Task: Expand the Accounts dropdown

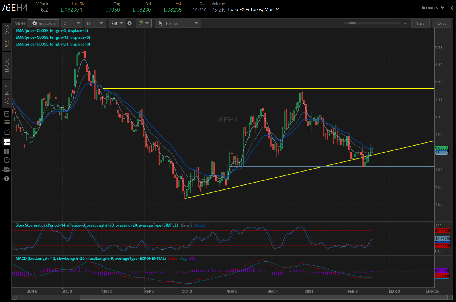Action: (433, 8)
